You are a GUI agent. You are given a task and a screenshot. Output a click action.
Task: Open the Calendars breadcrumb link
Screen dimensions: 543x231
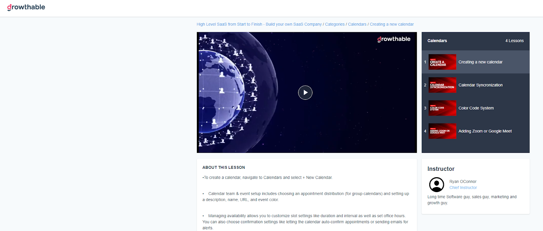(x=357, y=24)
